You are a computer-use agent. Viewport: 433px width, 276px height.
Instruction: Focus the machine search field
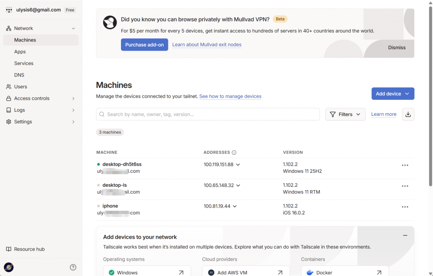coord(208,114)
